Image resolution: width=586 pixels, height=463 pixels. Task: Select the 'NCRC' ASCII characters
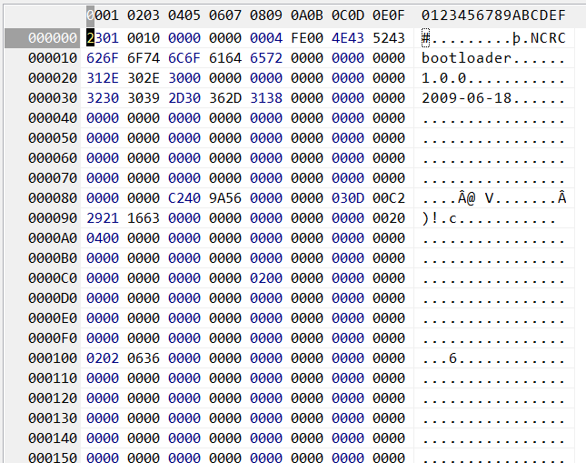[x=548, y=38]
